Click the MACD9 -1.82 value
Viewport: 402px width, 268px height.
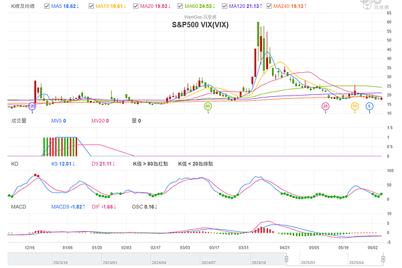pyautogui.click(x=68, y=207)
